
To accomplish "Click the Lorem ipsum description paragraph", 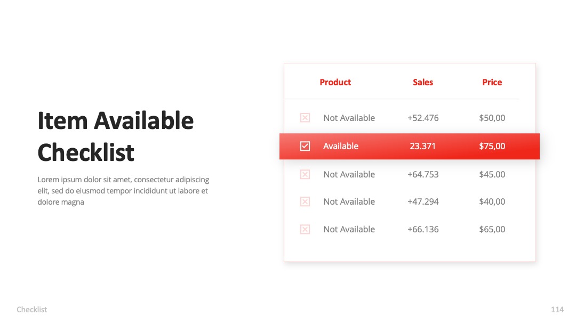I will (x=123, y=191).
